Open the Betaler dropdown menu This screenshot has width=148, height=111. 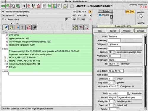click(x=118, y=109)
